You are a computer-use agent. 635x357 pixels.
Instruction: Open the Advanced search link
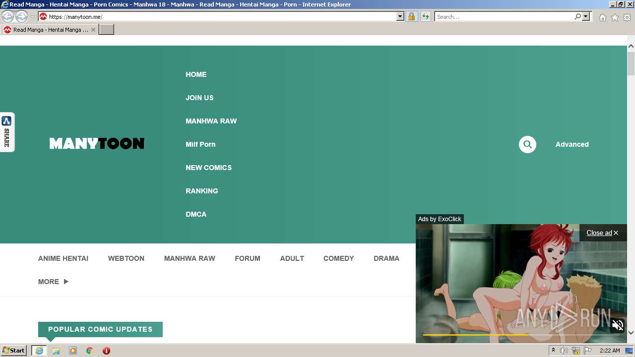tap(572, 144)
